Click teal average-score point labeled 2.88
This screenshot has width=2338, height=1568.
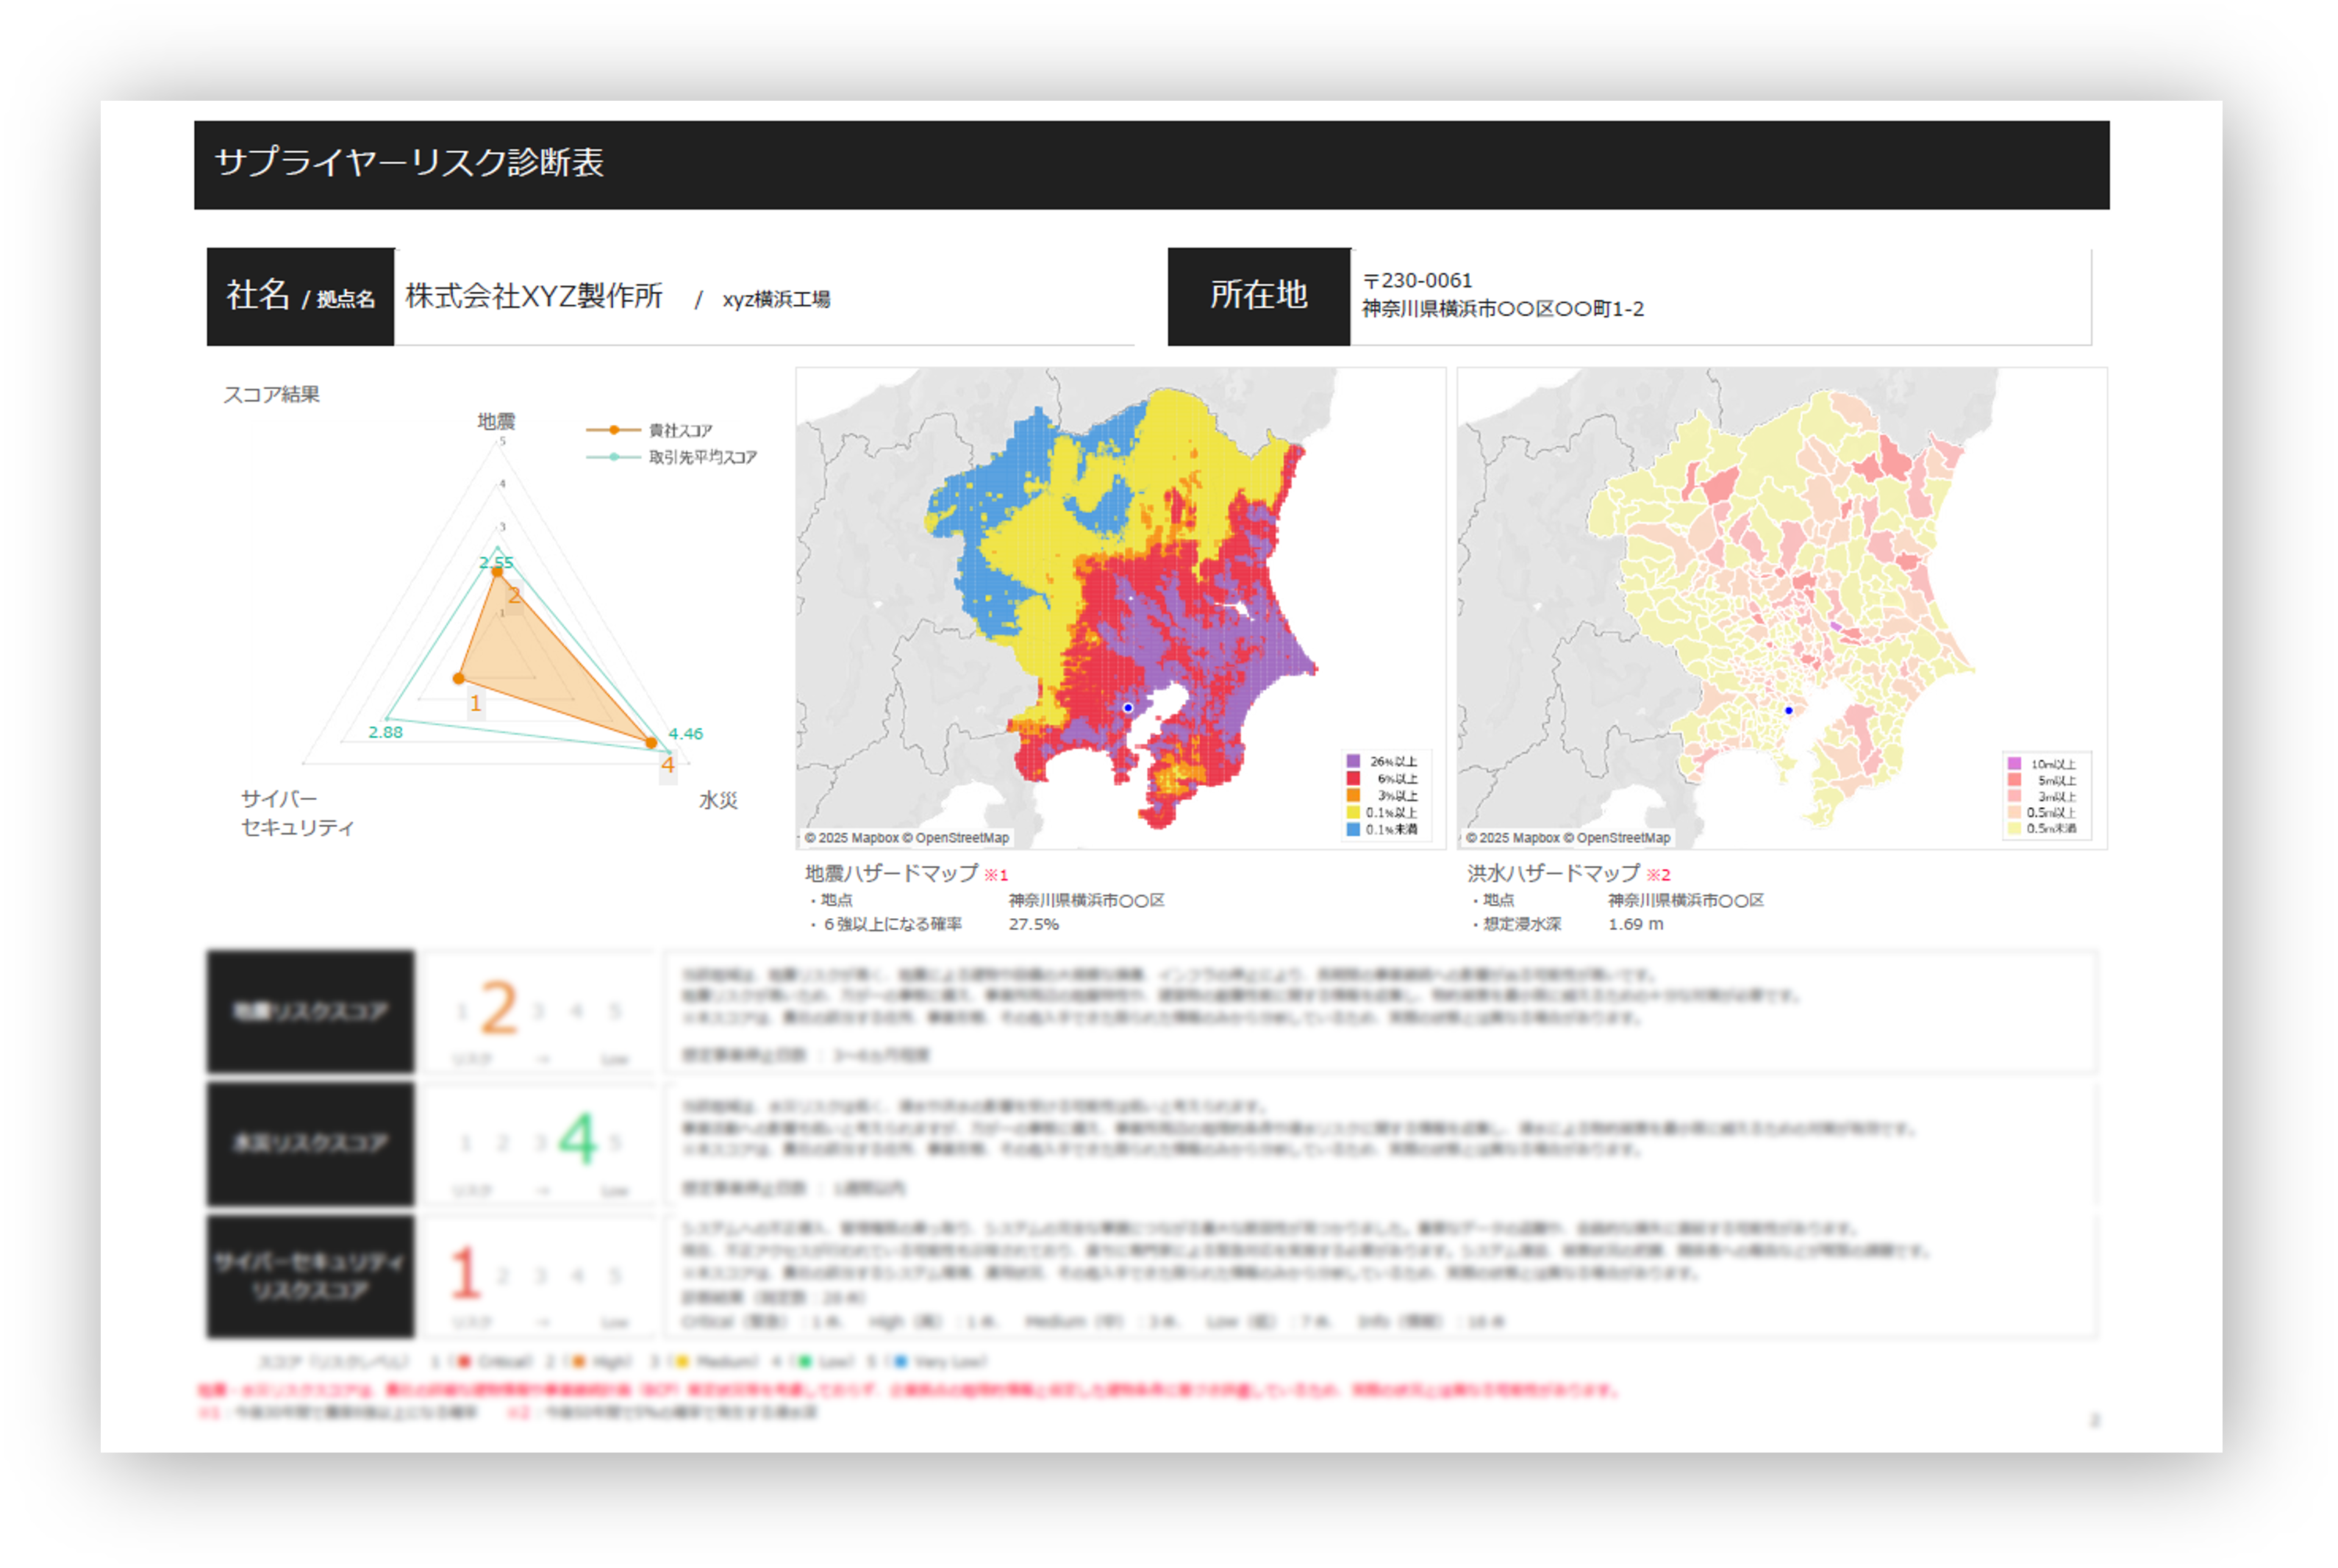(x=388, y=718)
